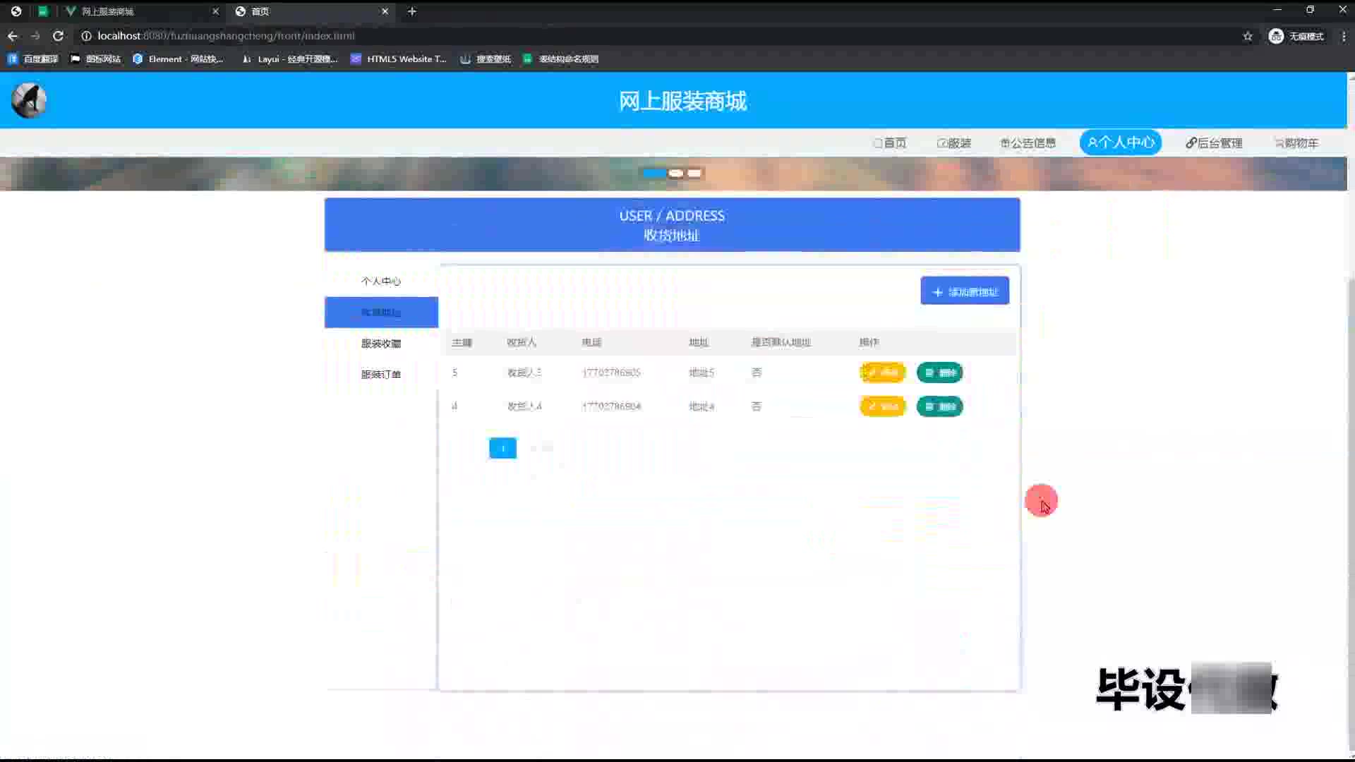Image resolution: width=1355 pixels, height=762 pixels.
Task: Click phone number 17702786804
Action: click(x=611, y=406)
